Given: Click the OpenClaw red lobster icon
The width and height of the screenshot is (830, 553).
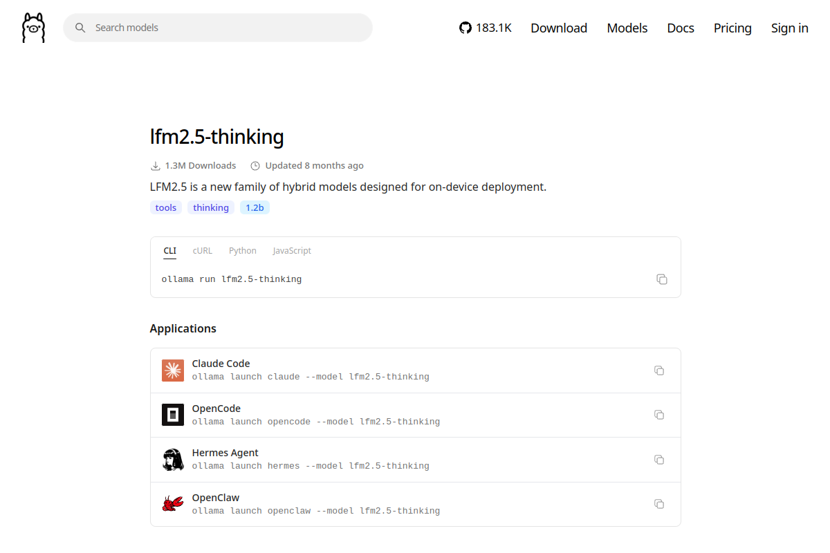Looking at the screenshot, I should [x=173, y=504].
